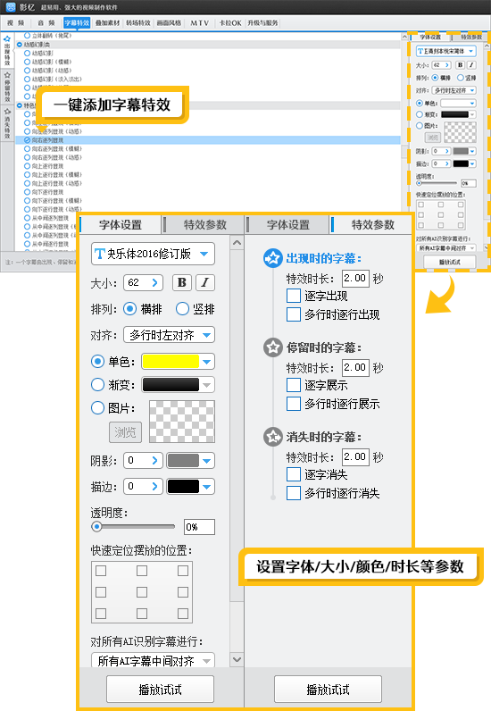The height and width of the screenshot is (711, 491).
Task: Click the star icon beside 消失时的字幕
Action: tap(273, 437)
